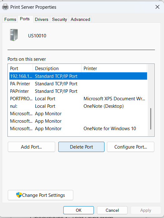Image resolution: width=164 pixels, height=218 pixels.
Task: Confirm with the OK button
Action: 79,210
